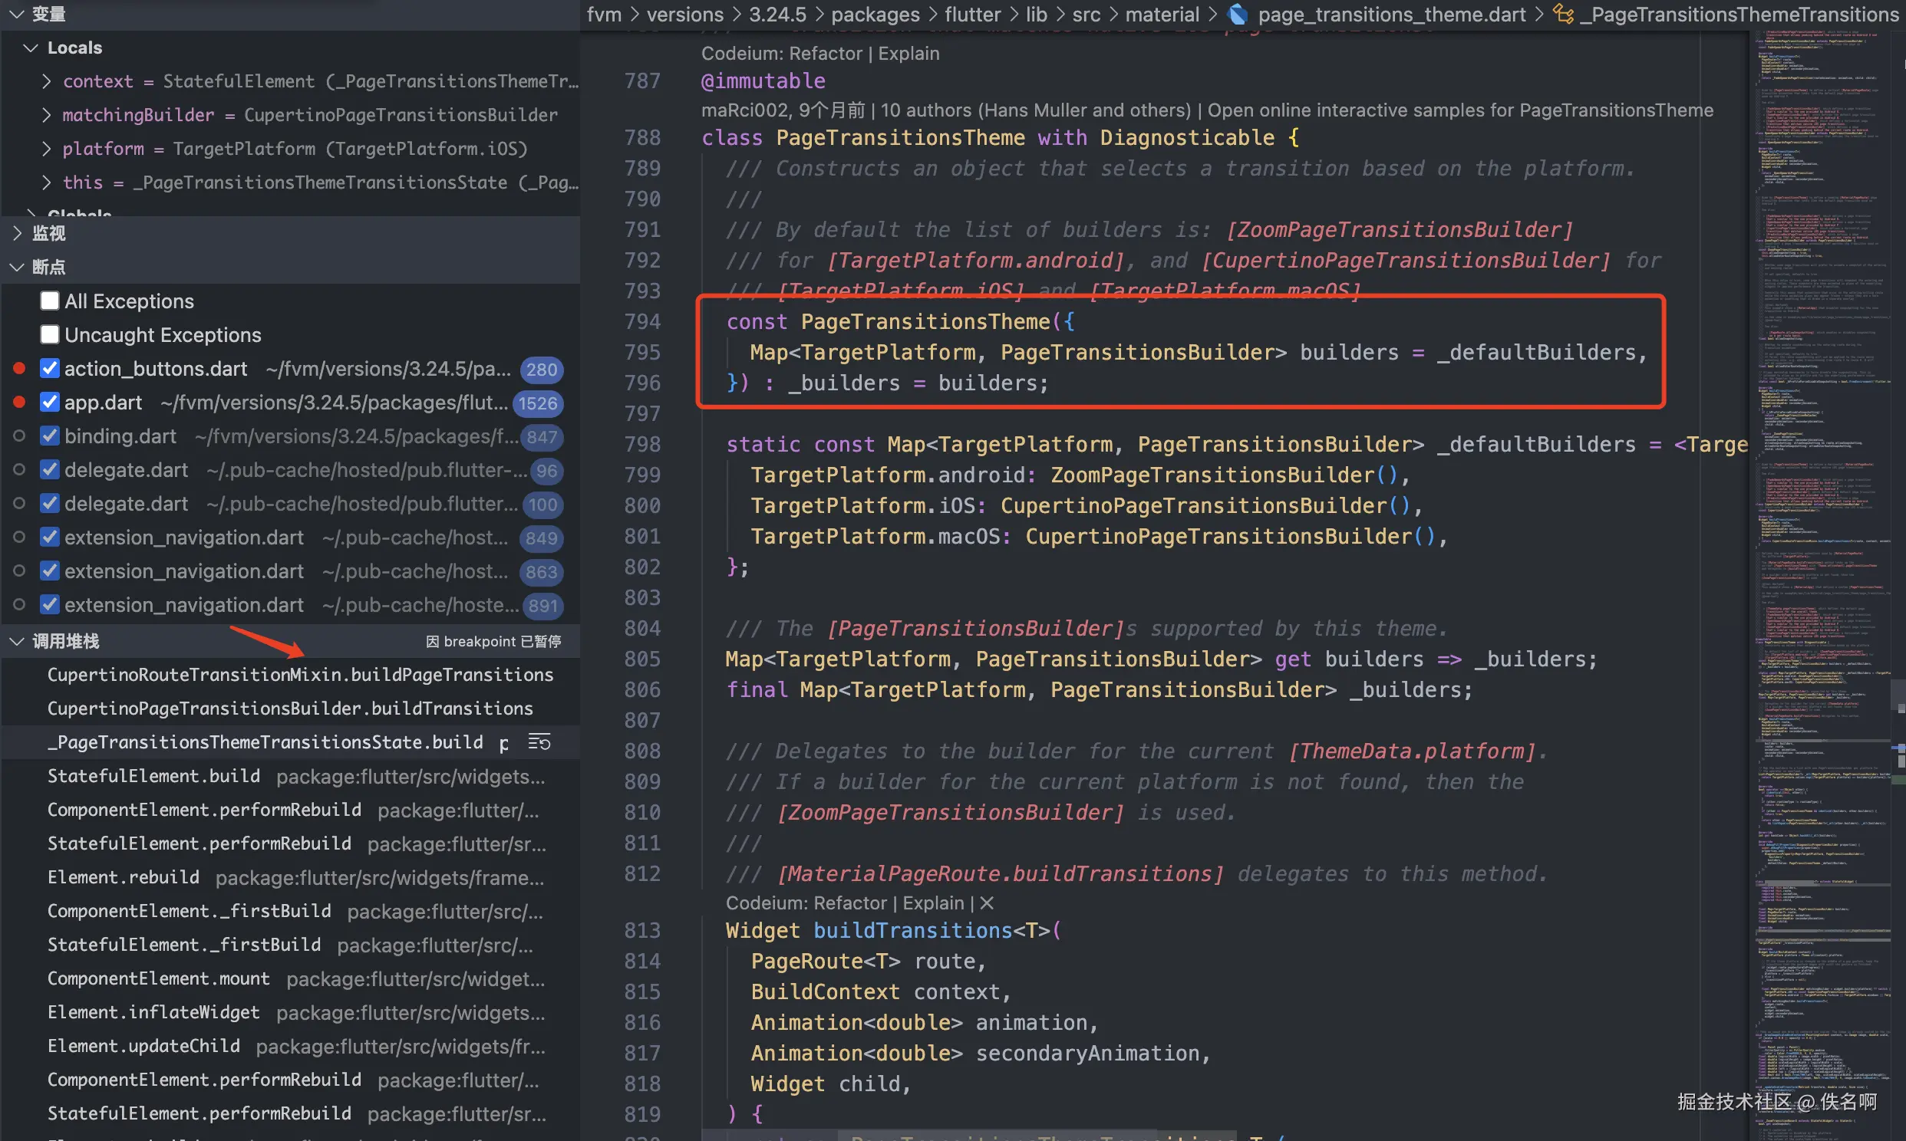Enable the Uncaught Exceptions checkbox

click(x=50, y=334)
